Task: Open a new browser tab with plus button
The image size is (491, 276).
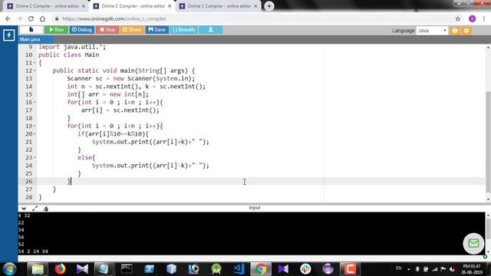Action: click(x=269, y=6)
